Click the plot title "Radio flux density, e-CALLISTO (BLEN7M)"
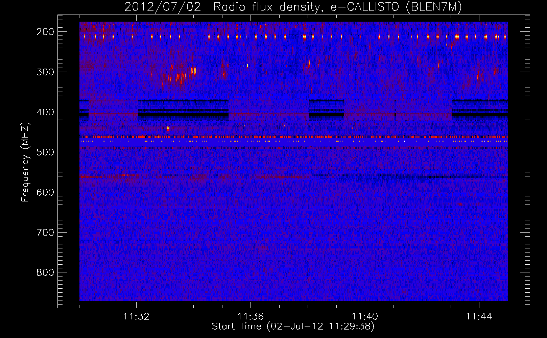The width and height of the screenshot is (547, 338). tap(338, 7)
